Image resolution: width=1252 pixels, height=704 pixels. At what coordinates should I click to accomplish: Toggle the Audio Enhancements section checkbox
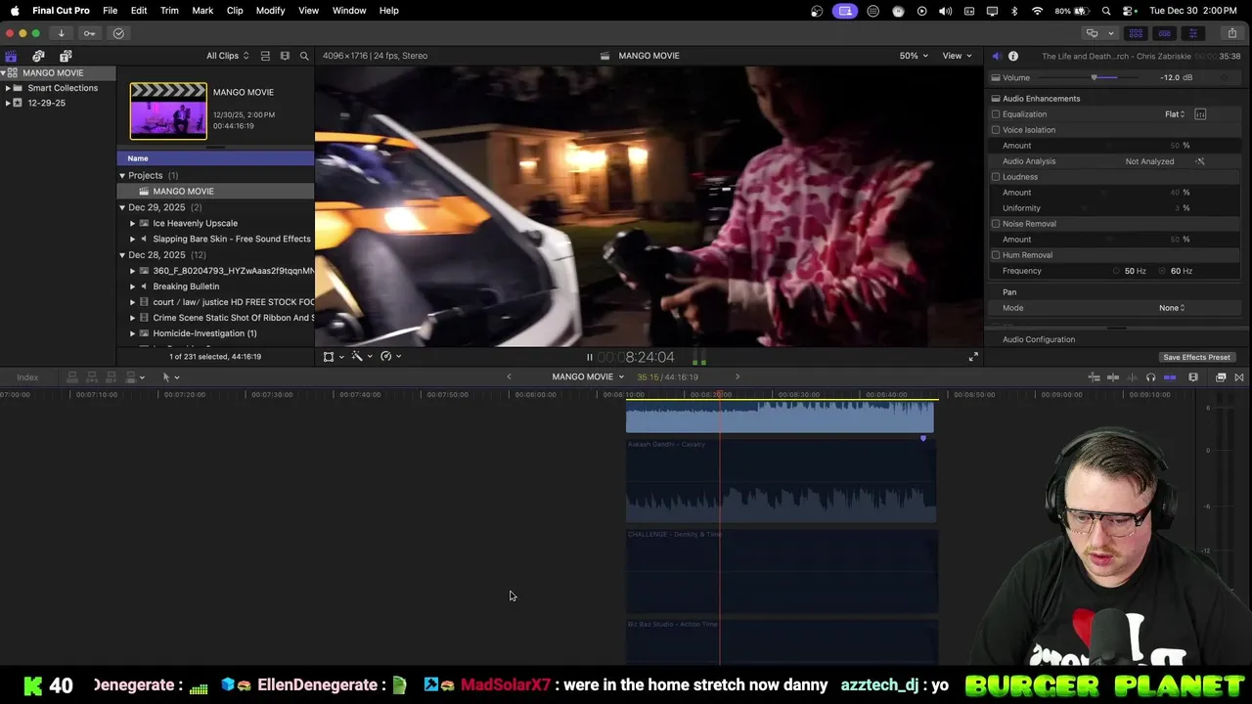pos(996,99)
